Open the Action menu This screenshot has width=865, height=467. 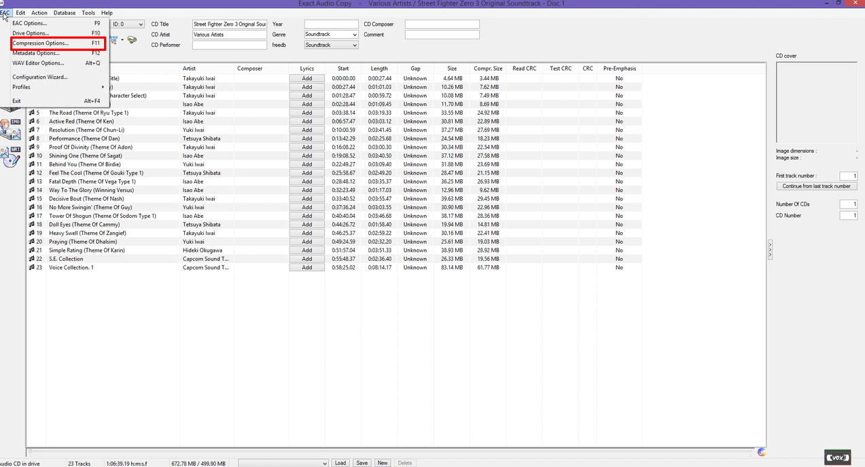39,13
